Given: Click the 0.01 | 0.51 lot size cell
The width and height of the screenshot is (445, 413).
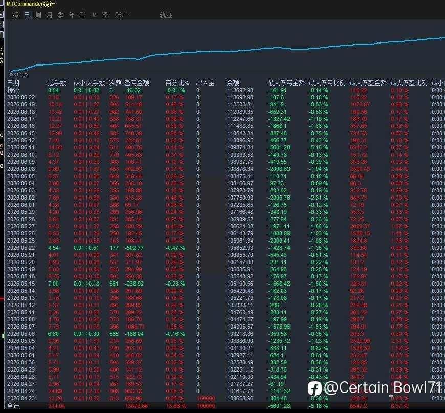Looking at the screenshot, I should [x=86, y=248].
